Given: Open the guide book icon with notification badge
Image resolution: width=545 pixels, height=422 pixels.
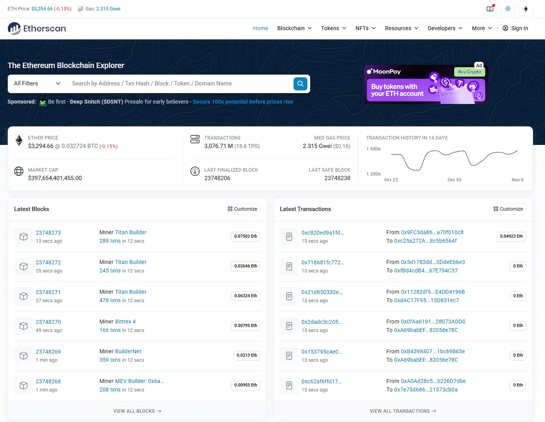Looking at the screenshot, I should (490, 9).
